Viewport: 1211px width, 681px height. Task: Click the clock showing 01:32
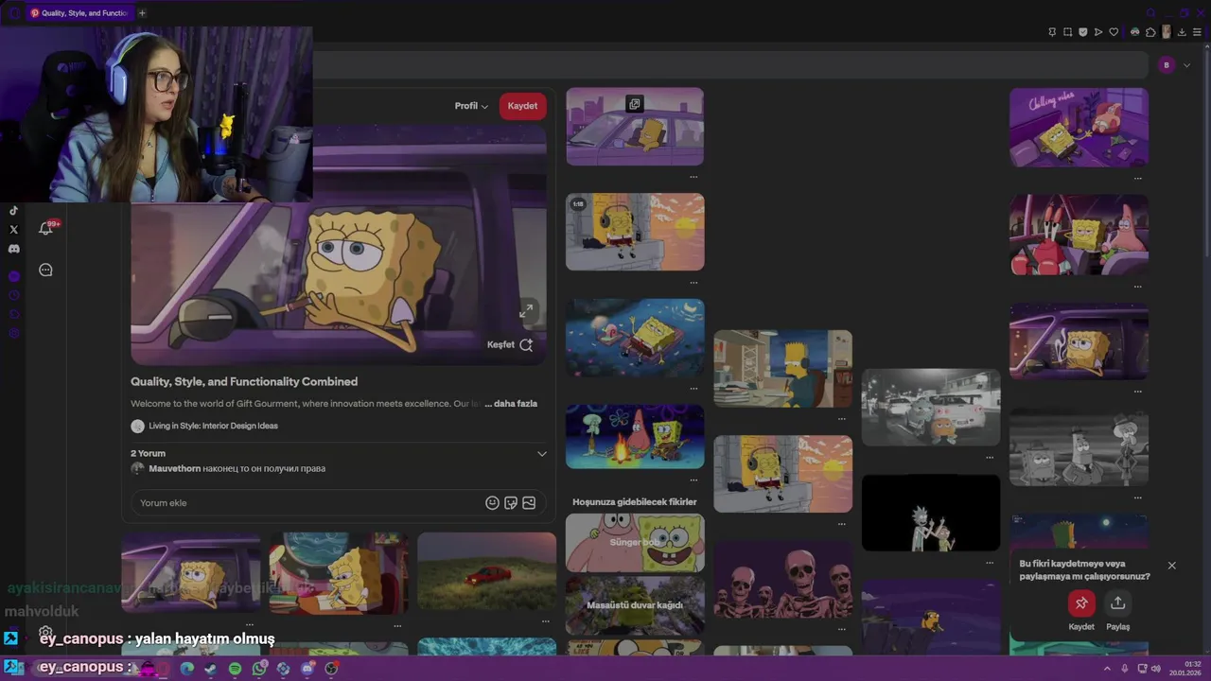1192,664
